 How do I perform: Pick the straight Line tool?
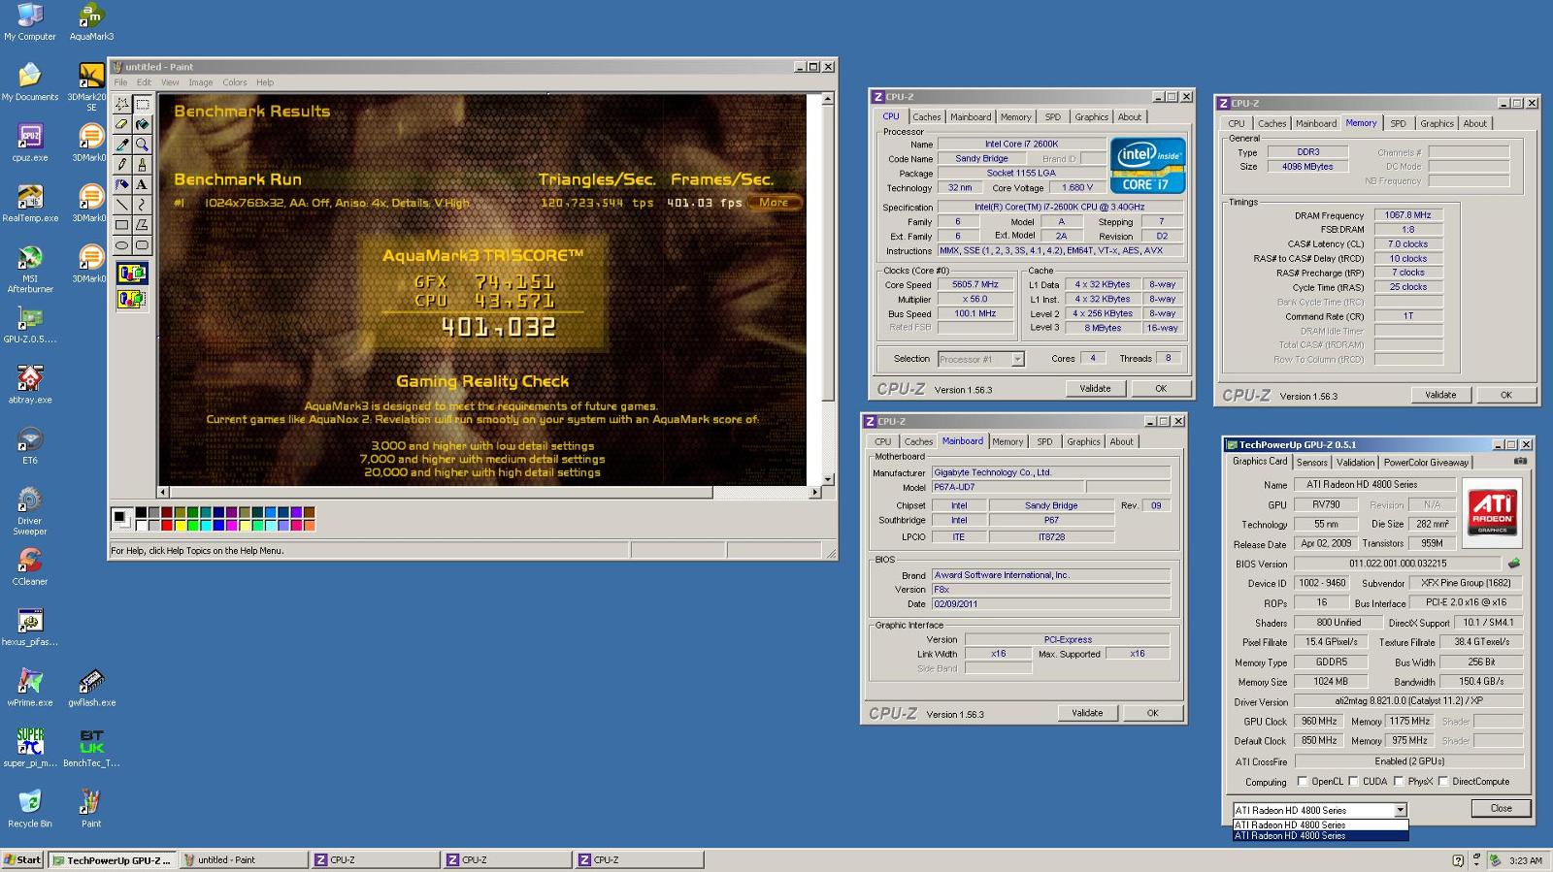tap(122, 205)
